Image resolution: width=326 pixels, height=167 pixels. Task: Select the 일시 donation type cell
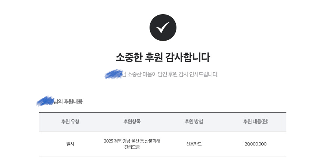pos(70,144)
